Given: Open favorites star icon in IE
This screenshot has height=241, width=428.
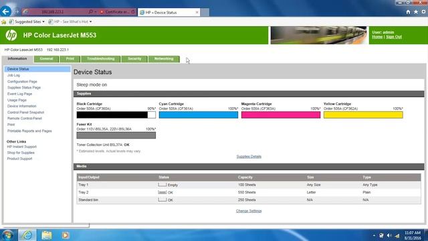Looking at the screenshot, I should tap(416, 12).
